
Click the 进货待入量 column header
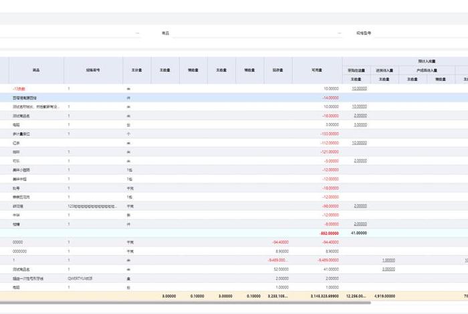pyautogui.click(x=384, y=69)
